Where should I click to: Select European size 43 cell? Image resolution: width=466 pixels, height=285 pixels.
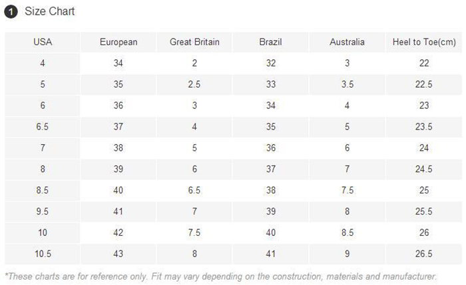[118, 254]
